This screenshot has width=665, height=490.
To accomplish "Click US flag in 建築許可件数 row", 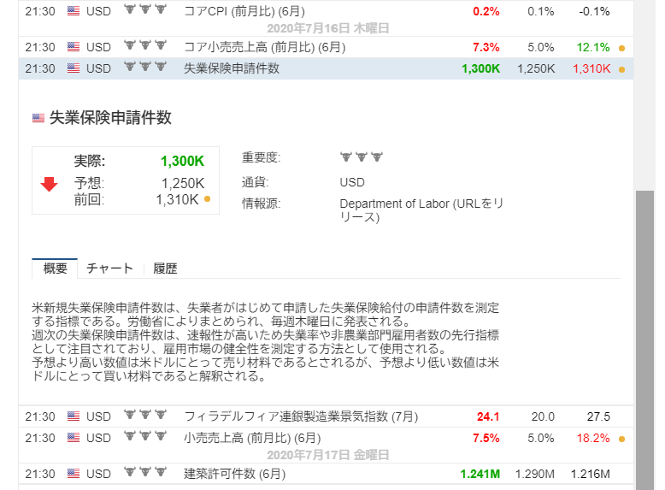I will tap(74, 474).
